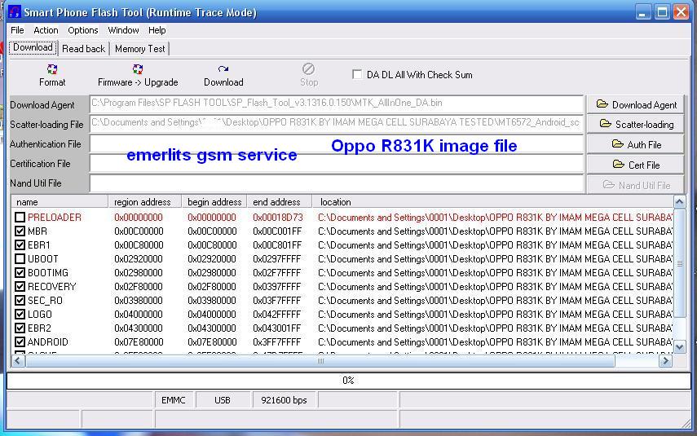Click begin address 0x02980000

(212, 272)
